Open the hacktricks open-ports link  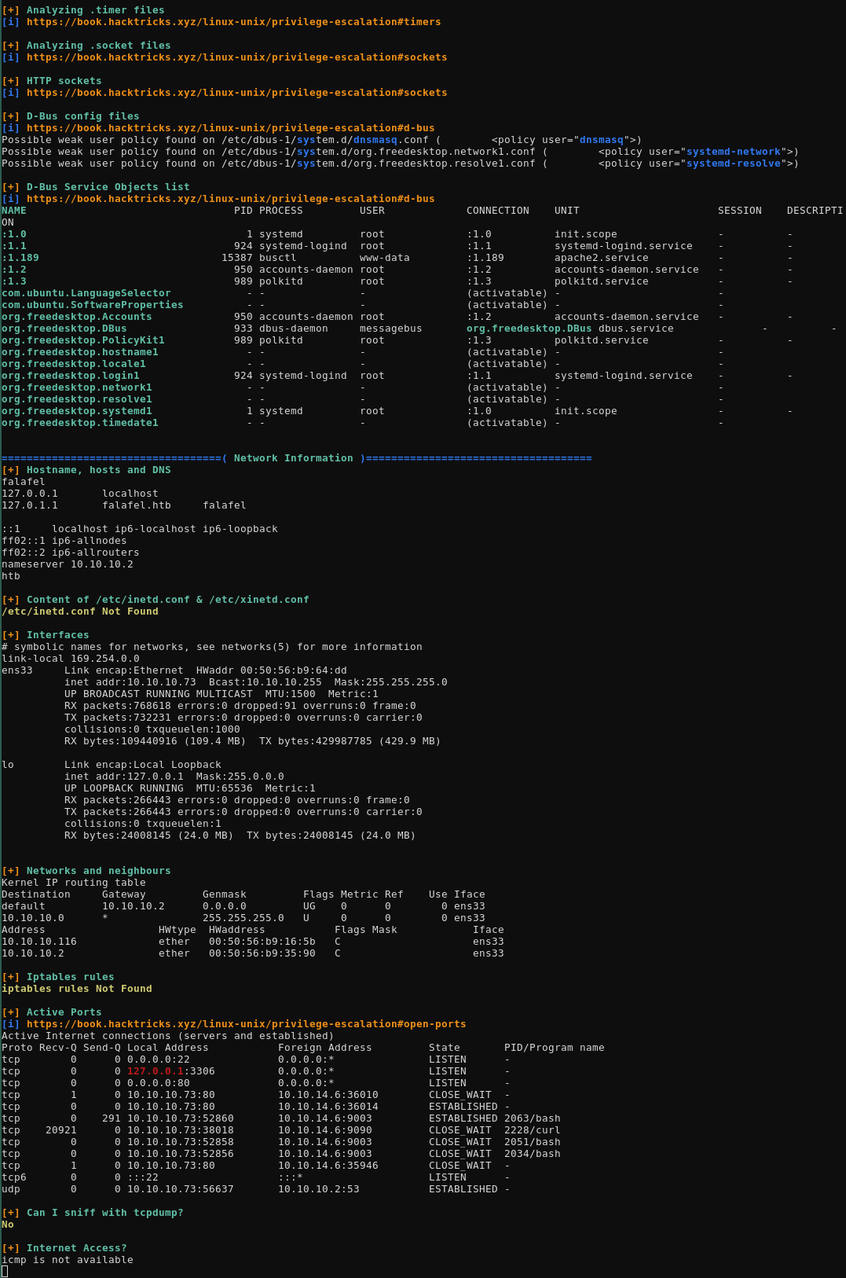tap(246, 1024)
